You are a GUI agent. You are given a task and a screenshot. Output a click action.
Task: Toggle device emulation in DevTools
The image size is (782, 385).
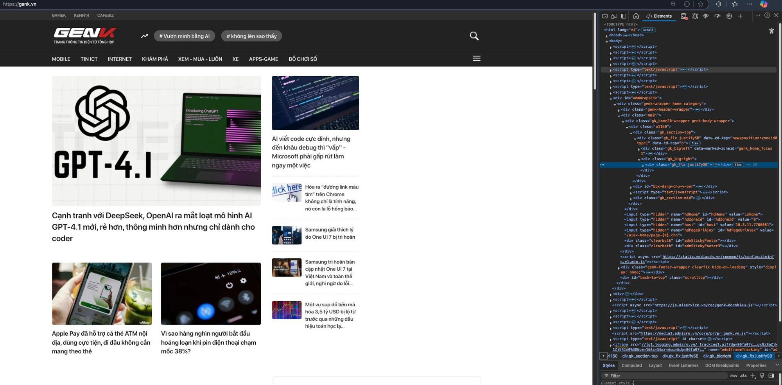[614, 16]
